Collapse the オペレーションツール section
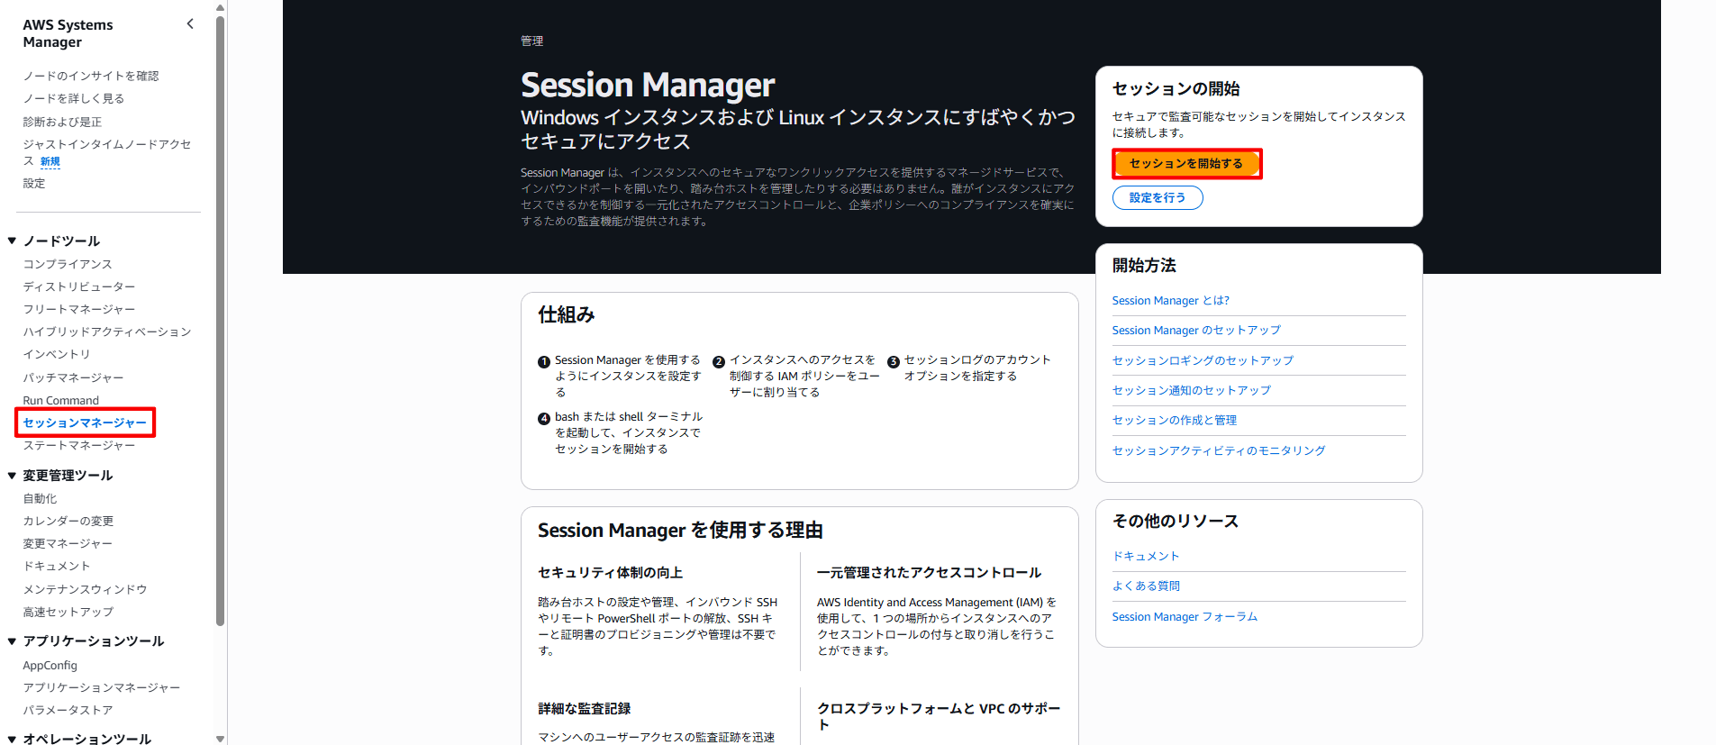This screenshot has height=745, width=1716. pyautogui.click(x=12, y=739)
